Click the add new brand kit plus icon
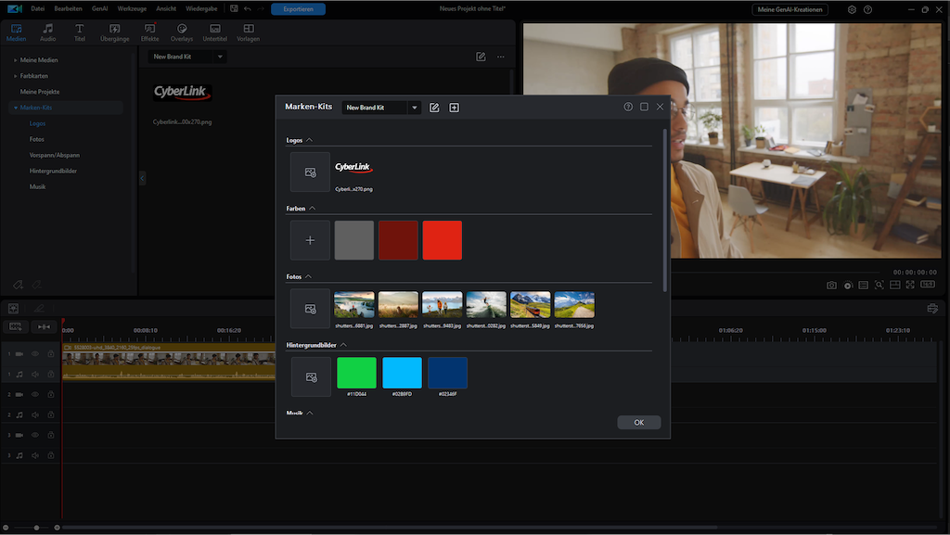950x535 pixels. click(454, 108)
